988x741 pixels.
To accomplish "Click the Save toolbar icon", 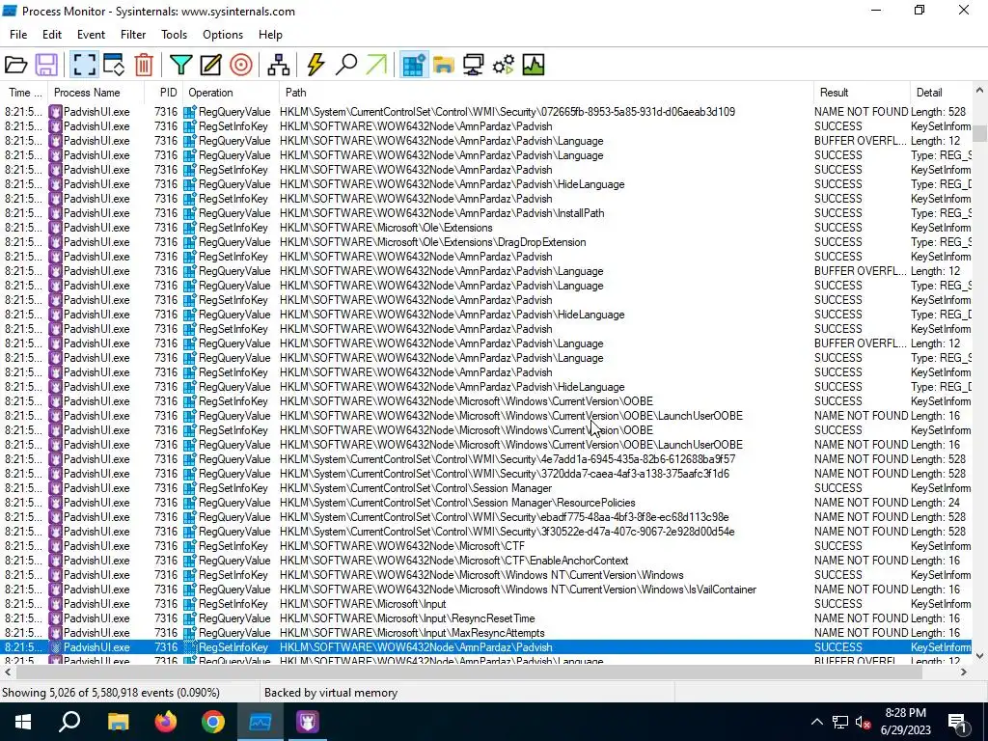I will pyautogui.click(x=46, y=65).
